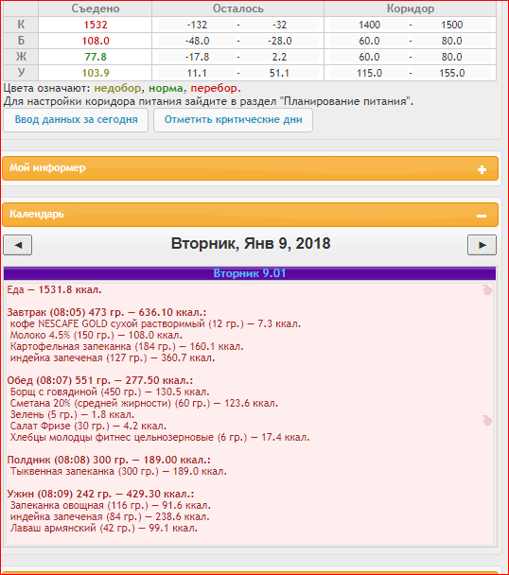This screenshot has width=509, height=575.
Task: Go to next day with right arrow
Action: click(482, 245)
